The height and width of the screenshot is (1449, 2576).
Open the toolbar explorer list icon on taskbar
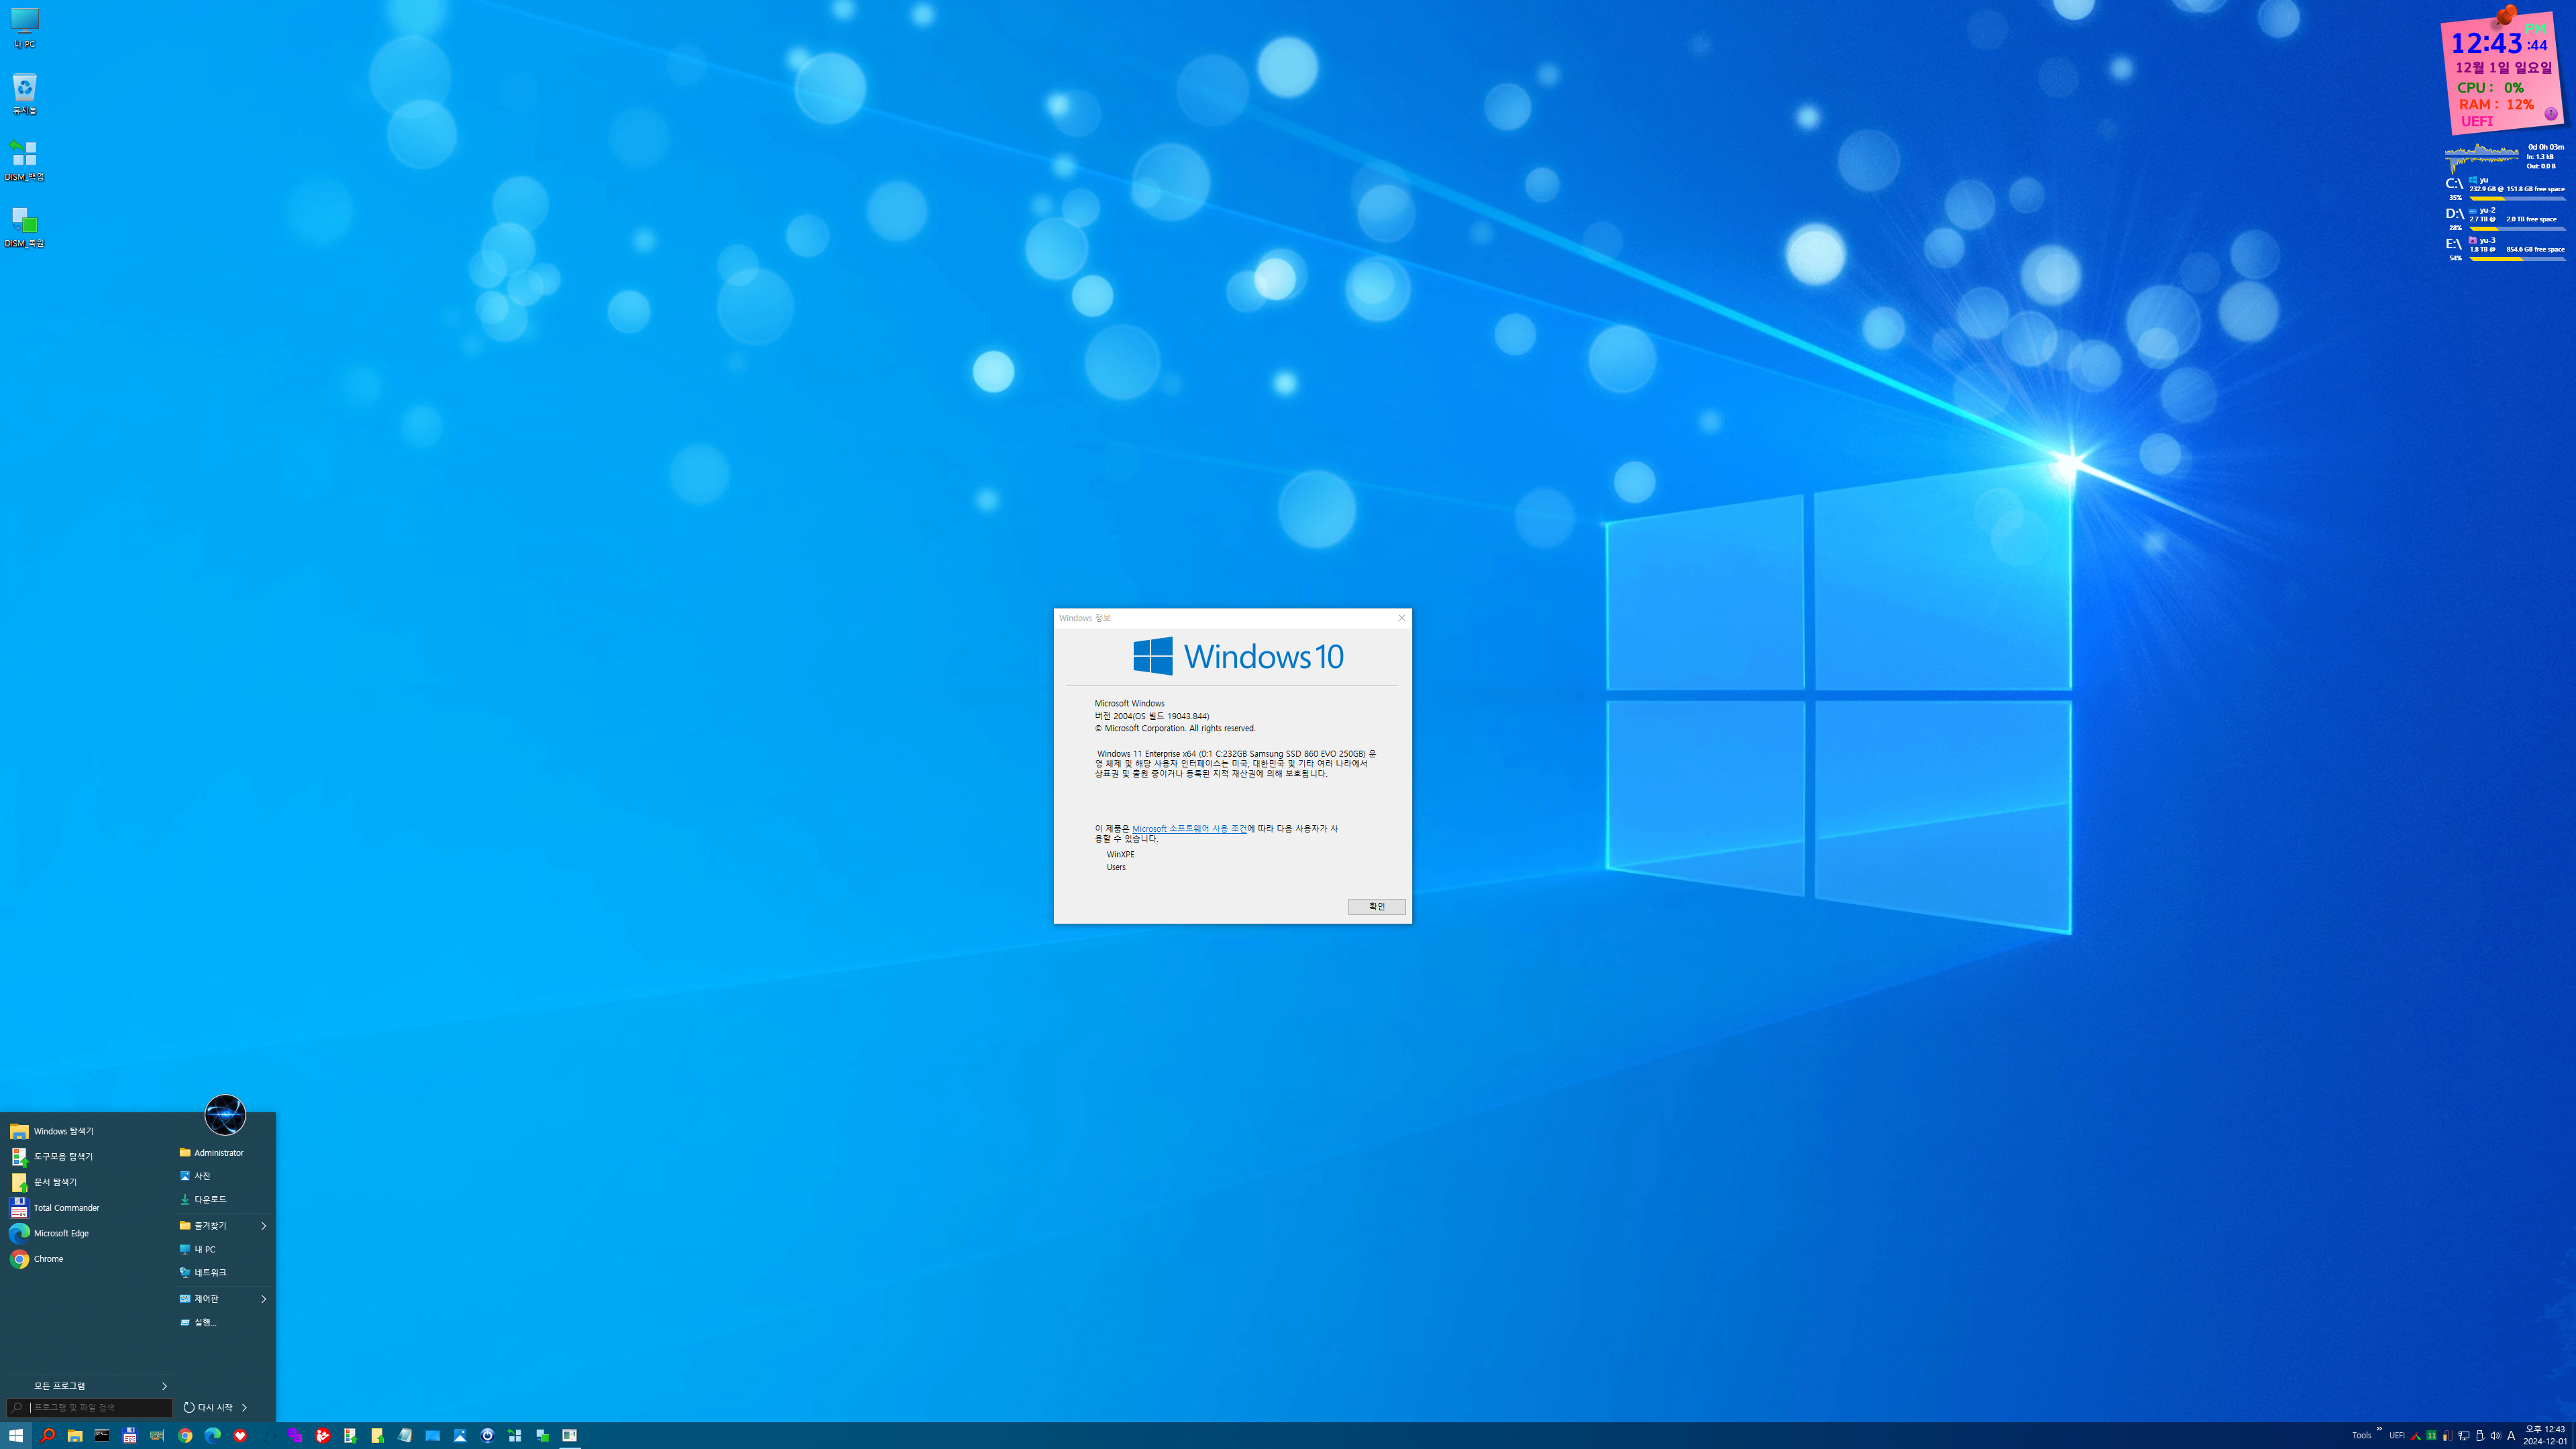tap(350, 1435)
